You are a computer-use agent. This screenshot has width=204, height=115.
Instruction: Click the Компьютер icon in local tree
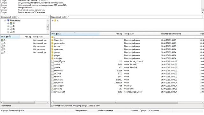pos(8,20)
